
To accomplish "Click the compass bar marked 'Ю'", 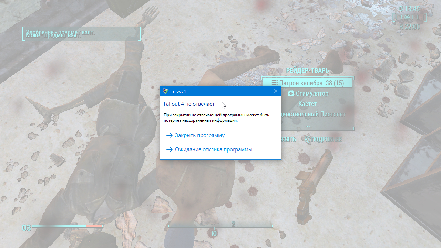I will pos(220,226).
